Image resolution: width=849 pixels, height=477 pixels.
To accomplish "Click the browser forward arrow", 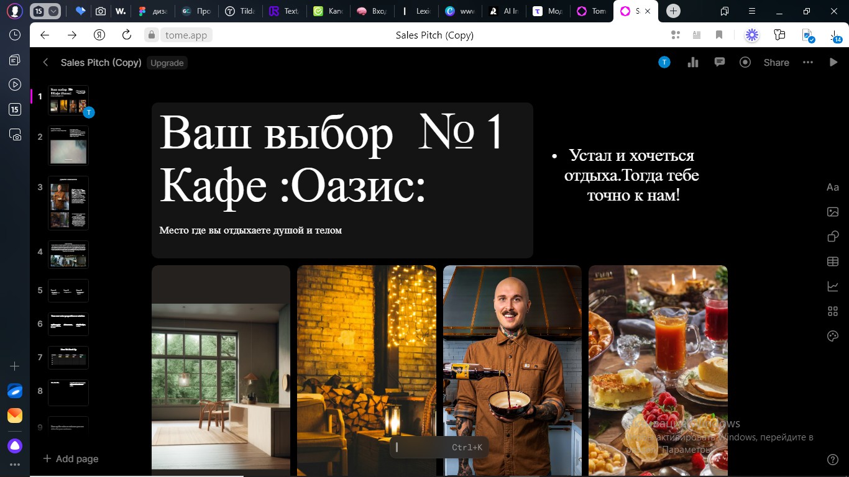I will [x=72, y=35].
